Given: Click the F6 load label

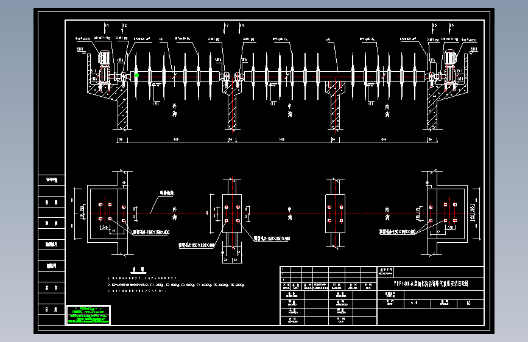Looking at the screenshot, I should tap(451, 25).
